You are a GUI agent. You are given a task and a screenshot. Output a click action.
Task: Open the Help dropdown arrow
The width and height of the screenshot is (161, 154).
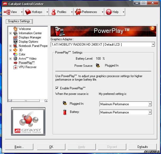pyautogui.click(x=123, y=12)
